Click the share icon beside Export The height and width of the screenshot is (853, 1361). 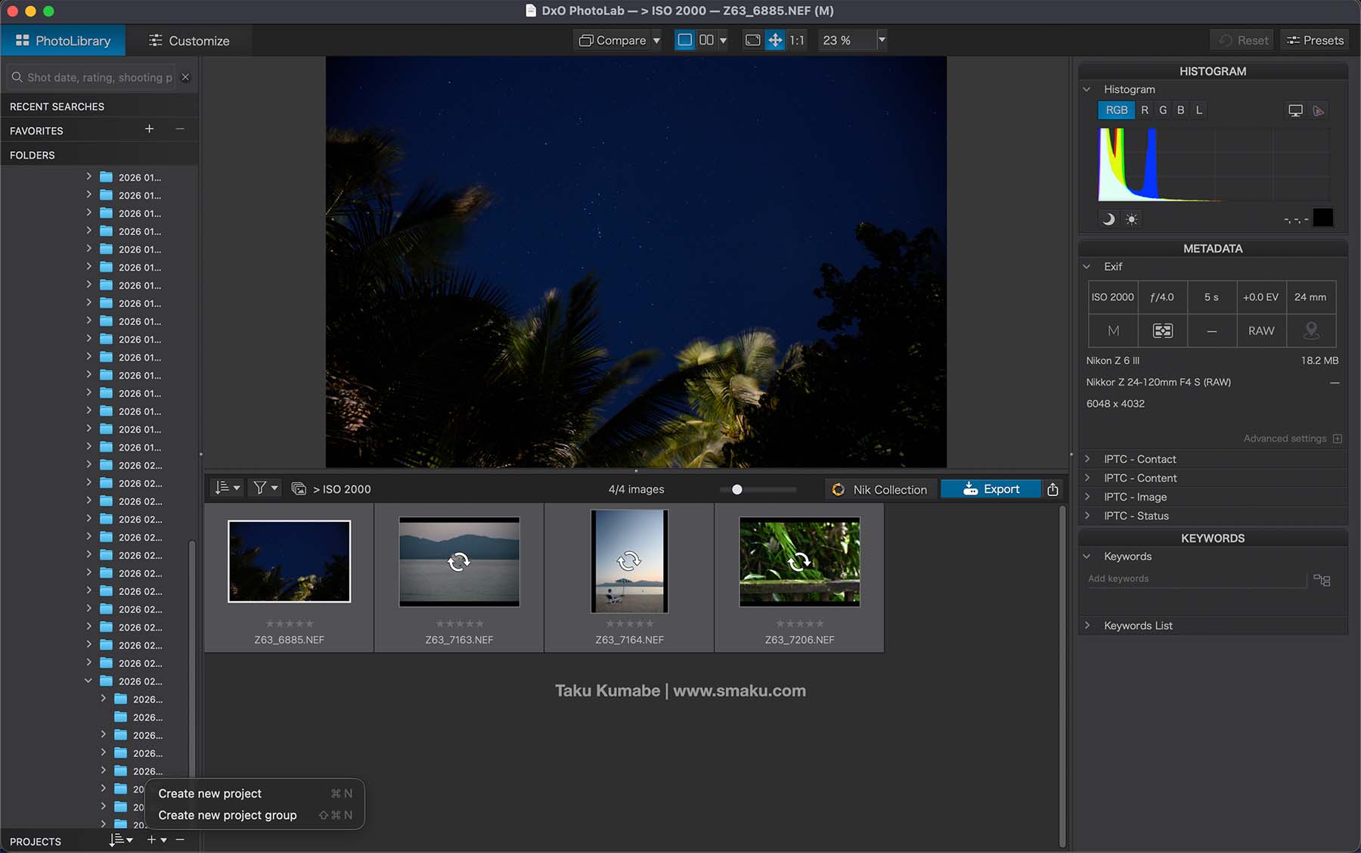1053,489
